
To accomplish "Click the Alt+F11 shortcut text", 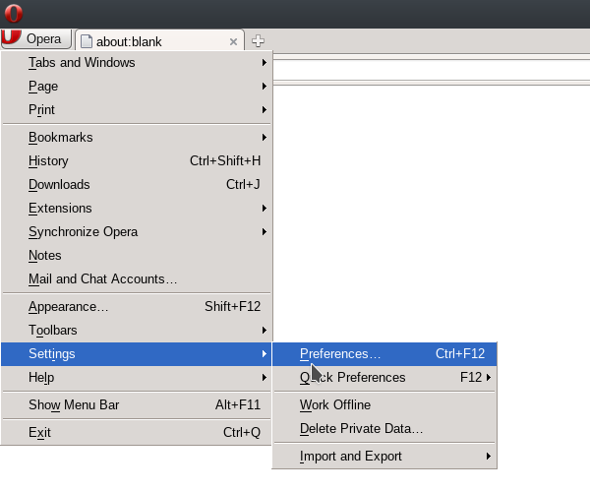I will [x=238, y=405].
